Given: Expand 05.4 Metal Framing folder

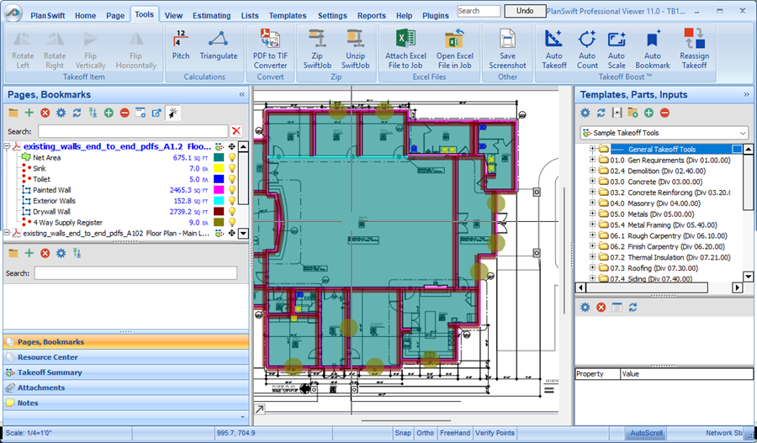Looking at the screenshot, I should pos(592,225).
